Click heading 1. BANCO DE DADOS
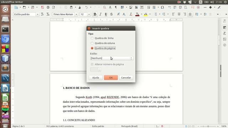This screenshot has width=228, height=128. coord(76,88)
